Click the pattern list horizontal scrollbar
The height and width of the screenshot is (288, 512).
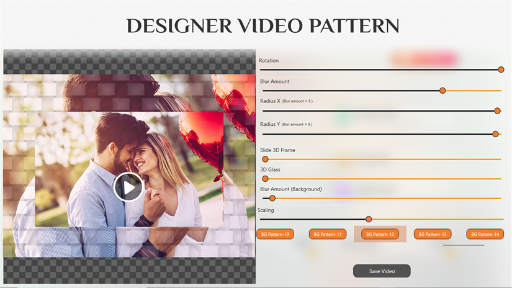[x=464, y=245]
